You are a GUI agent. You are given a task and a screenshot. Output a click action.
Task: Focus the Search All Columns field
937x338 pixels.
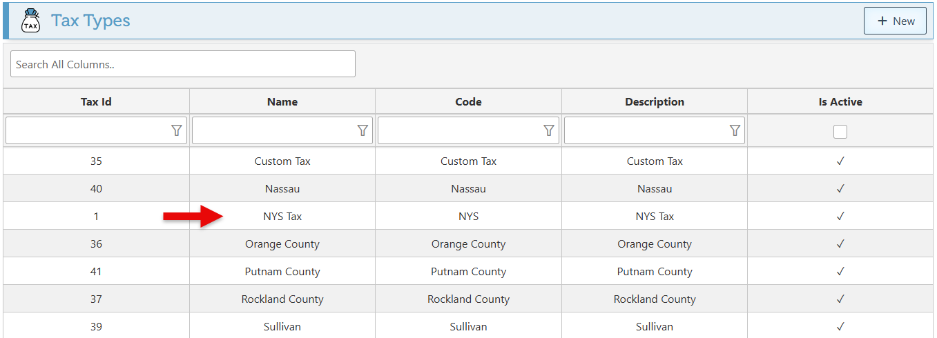pyautogui.click(x=182, y=64)
